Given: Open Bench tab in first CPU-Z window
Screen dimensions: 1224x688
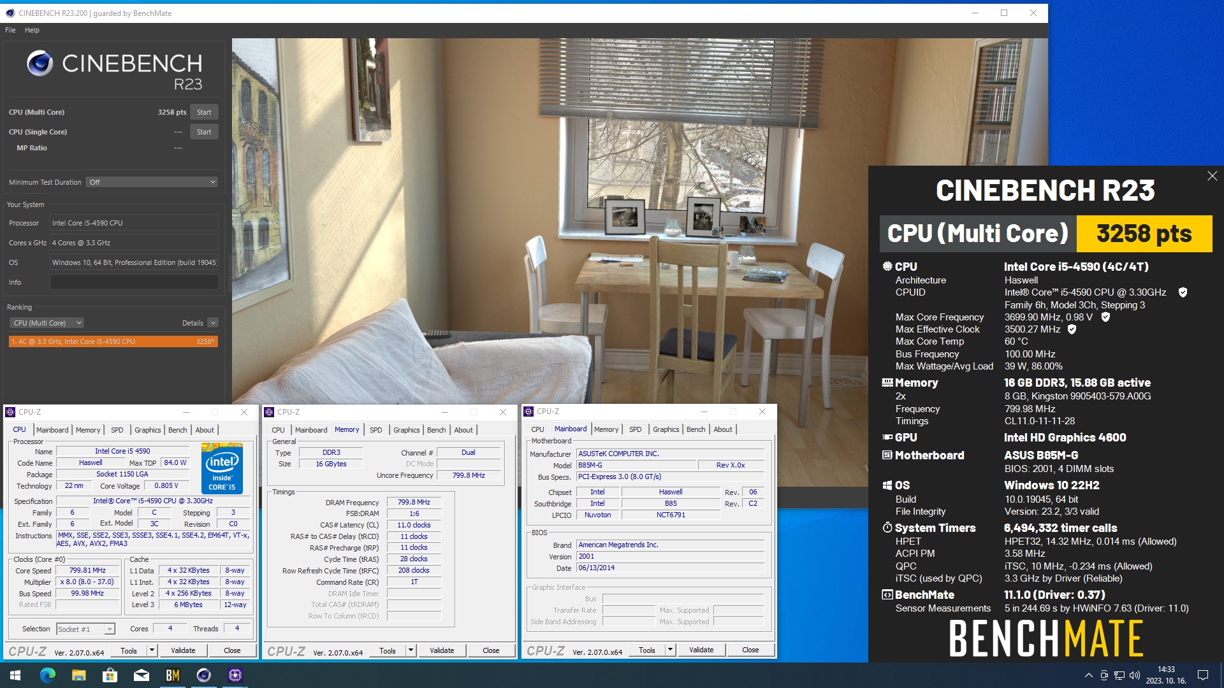Looking at the screenshot, I should [x=178, y=430].
